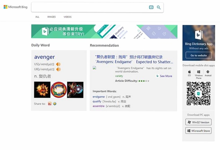Viewport: 220px width, 150px height.
Task: Play the US pronunciation of avenger
Action: [x=58, y=64]
